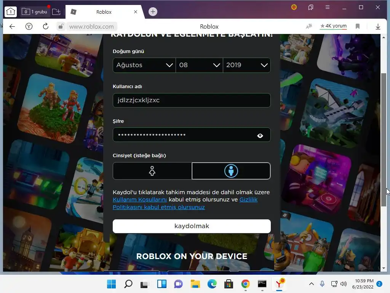Click the www.roblox.com address field

pyautogui.click(x=91, y=26)
